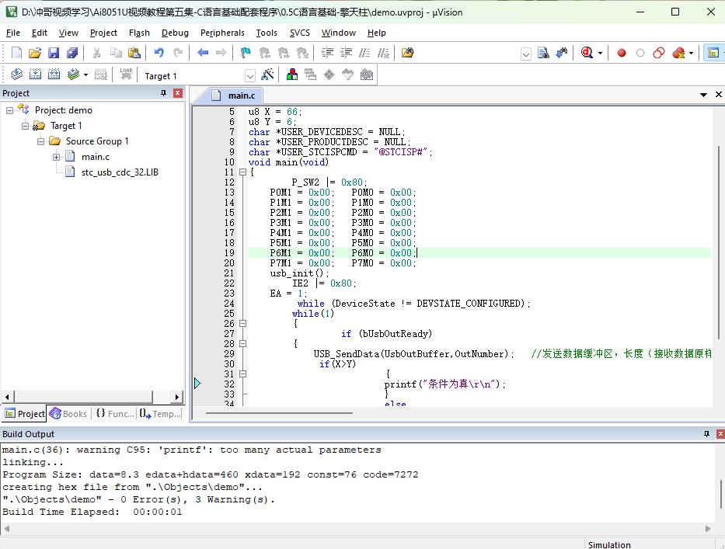Open the Manage Project Items dialog
725x549 pixels.
pyautogui.click(x=291, y=75)
